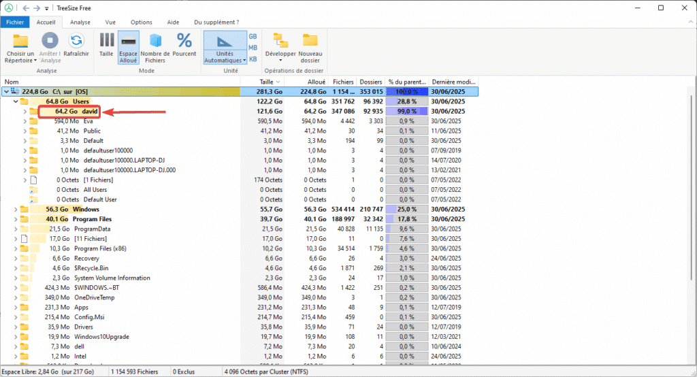This screenshot has width=697, height=377.
Task: Select the OneDriveTemp row
Action: 239,297
